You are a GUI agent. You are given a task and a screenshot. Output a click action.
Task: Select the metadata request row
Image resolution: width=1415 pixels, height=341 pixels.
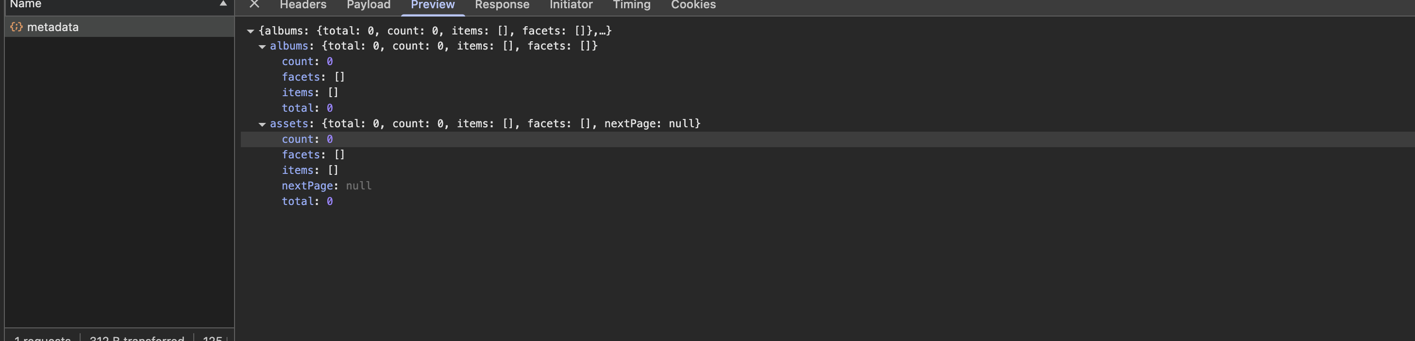point(119,27)
